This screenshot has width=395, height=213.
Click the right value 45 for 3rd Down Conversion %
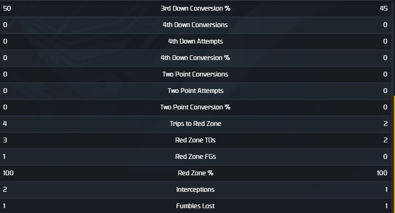(x=384, y=8)
